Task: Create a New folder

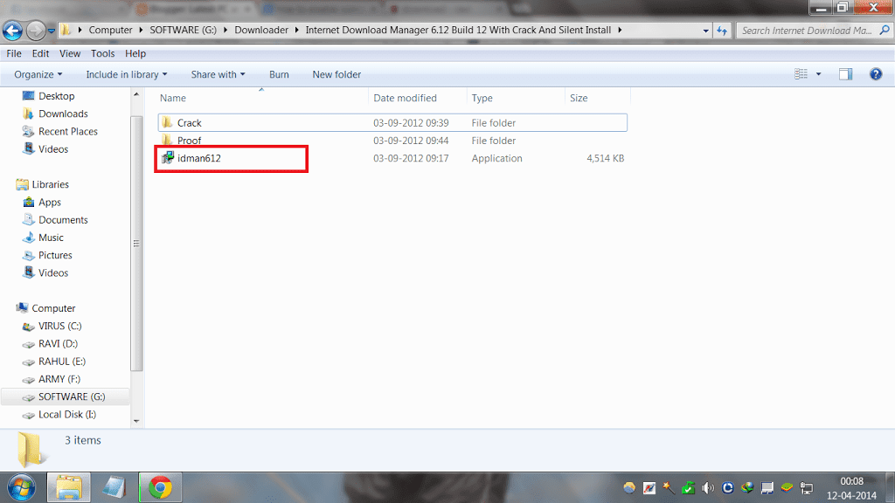Action: coord(336,75)
